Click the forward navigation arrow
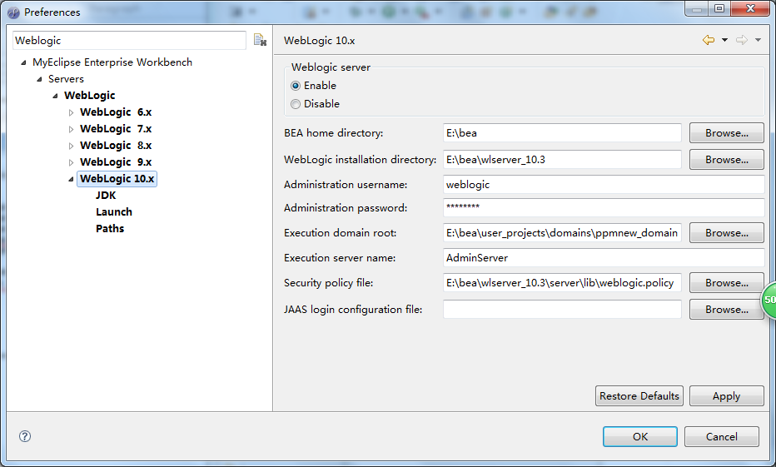Screen dimensions: 776x467 click(741, 40)
